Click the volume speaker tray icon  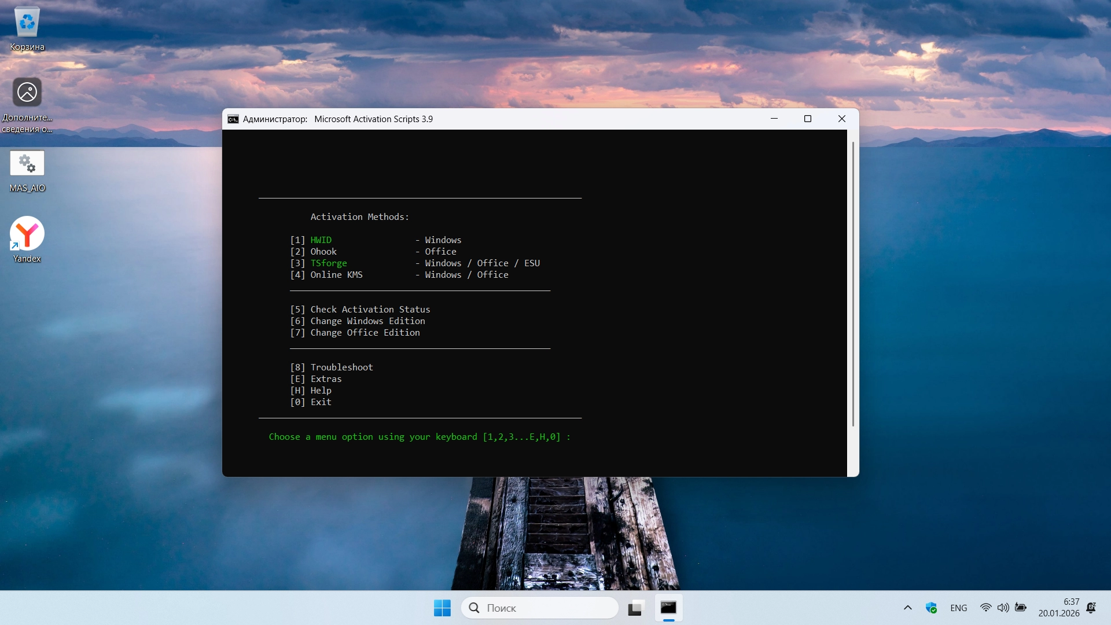(1003, 608)
